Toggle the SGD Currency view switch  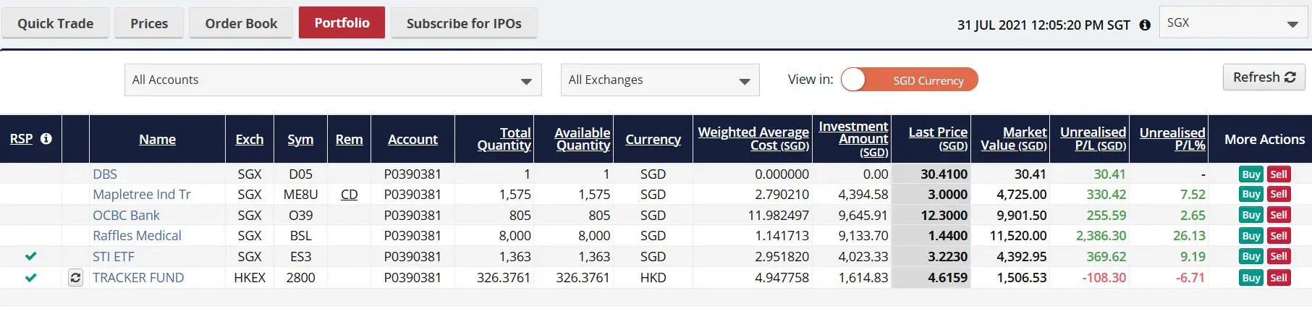(x=909, y=80)
